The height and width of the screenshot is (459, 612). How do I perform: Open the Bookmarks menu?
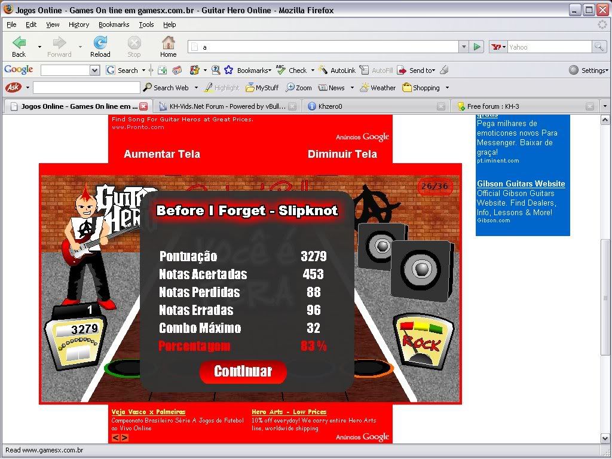114,25
